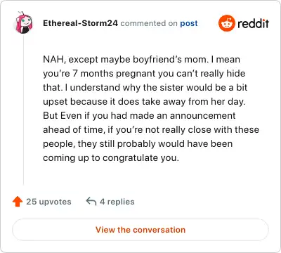Click the "commented on" text
This screenshot has height=253, width=281.
coord(149,23)
